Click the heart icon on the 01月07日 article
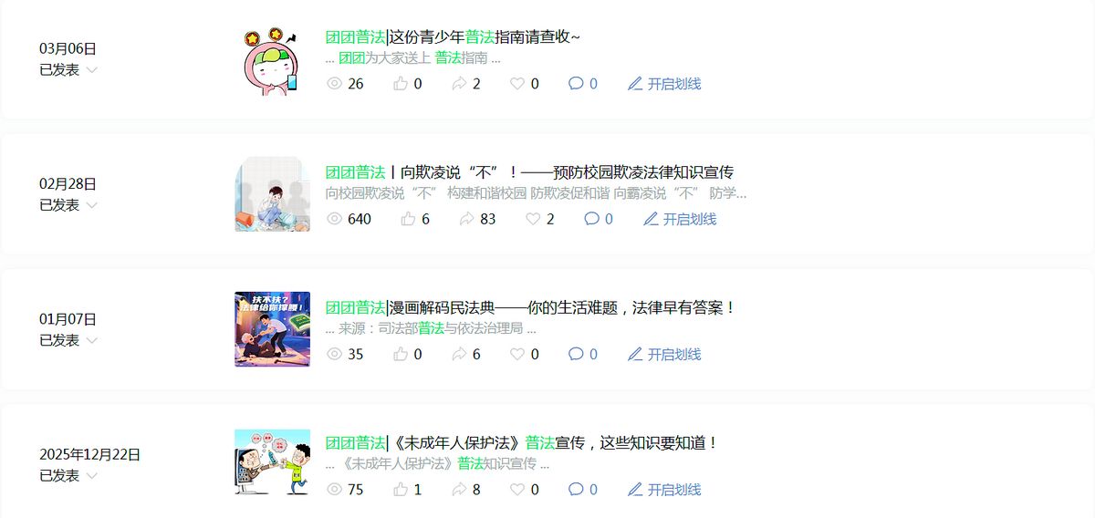This screenshot has height=518, width=1095. pyautogui.click(x=517, y=354)
